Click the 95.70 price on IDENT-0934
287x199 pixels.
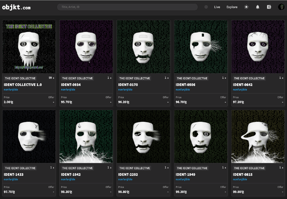(x=67, y=102)
